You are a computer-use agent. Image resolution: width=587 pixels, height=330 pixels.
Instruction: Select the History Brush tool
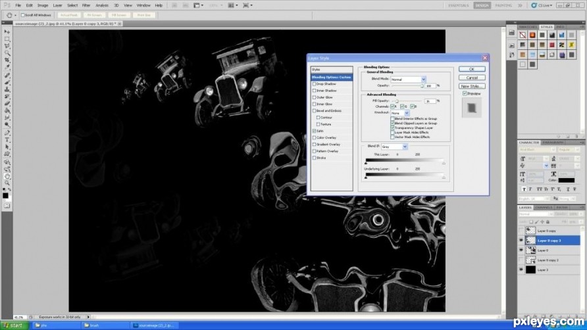7,97
